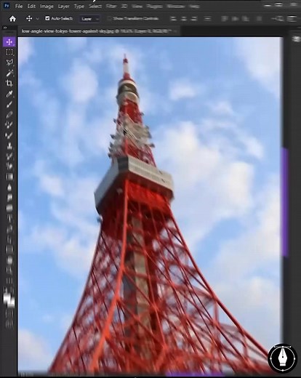Select the Blur droplet tool
The image size is (301, 378).
[9, 187]
